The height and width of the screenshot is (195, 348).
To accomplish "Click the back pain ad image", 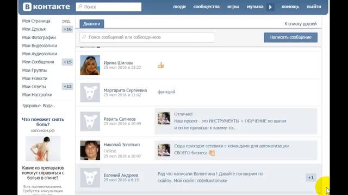I will click(43, 148).
